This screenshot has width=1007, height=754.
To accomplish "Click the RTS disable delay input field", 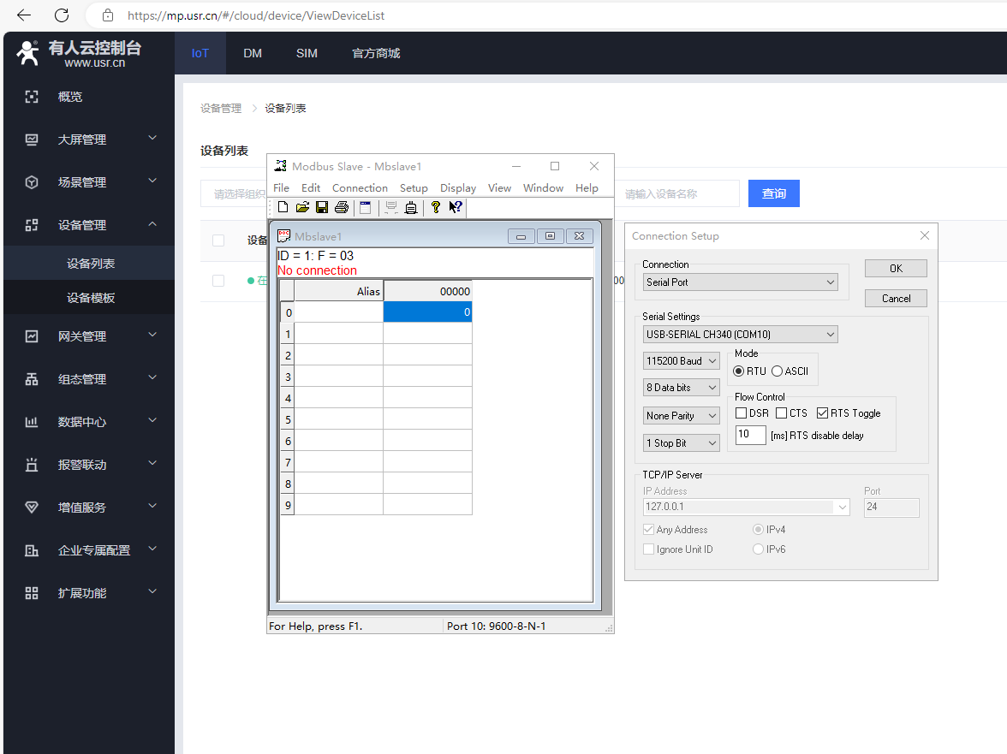I will point(750,435).
